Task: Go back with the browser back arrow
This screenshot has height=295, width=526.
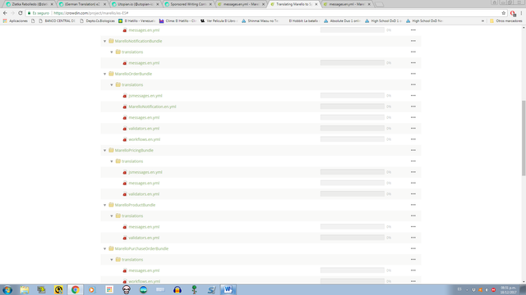Action: tap(5, 13)
